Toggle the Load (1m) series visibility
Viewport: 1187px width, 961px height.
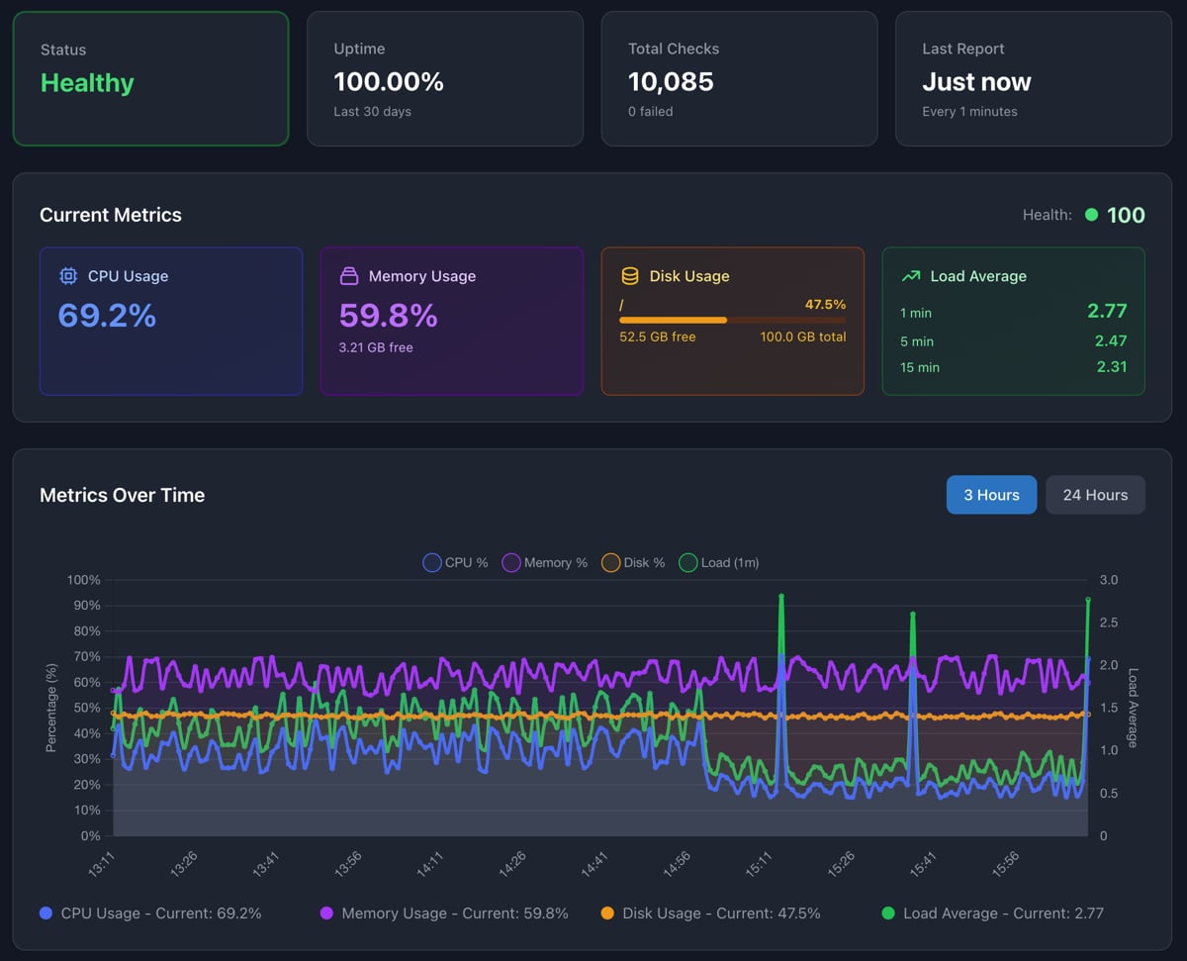[719, 562]
